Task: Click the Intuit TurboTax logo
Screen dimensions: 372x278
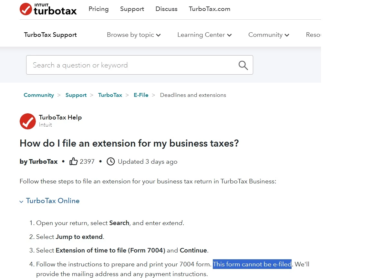Action: (48, 9)
